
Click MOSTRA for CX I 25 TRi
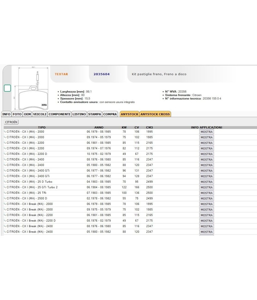click(206, 193)
